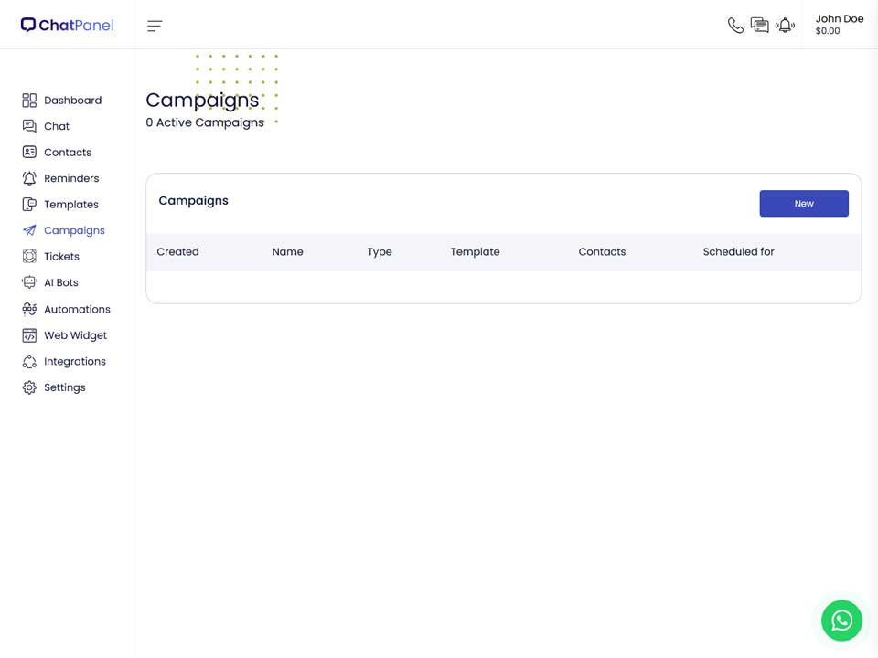Click the $0.00 balance text

828,31
